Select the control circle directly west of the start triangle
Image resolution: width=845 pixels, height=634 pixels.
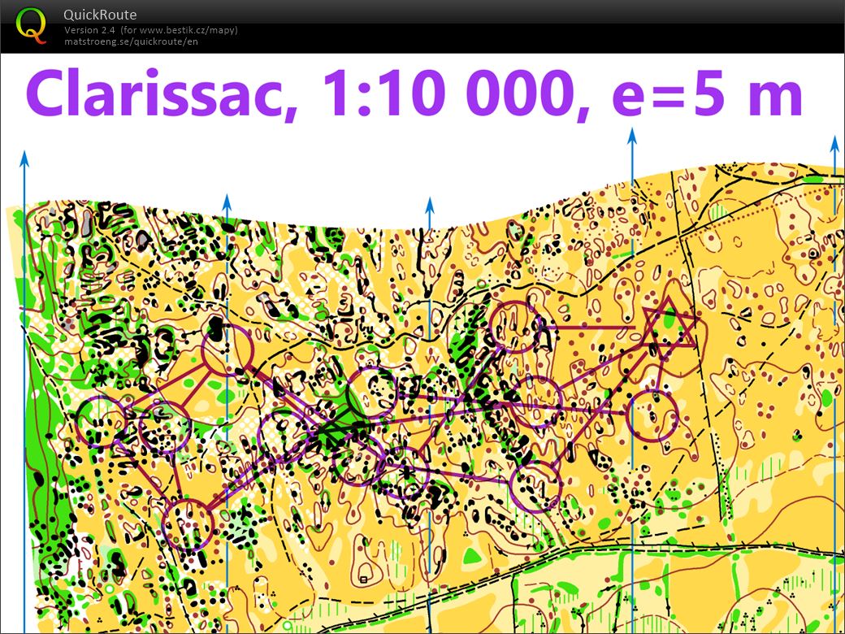[x=517, y=327]
